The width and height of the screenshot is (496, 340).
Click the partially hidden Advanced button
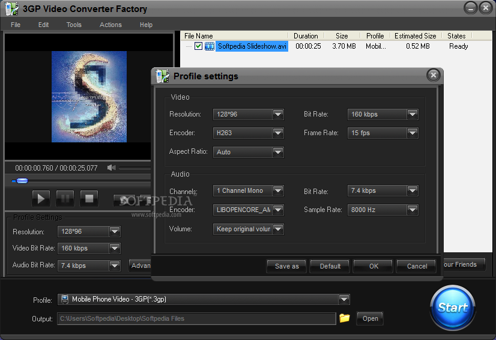pyautogui.click(x=140, y=266)
